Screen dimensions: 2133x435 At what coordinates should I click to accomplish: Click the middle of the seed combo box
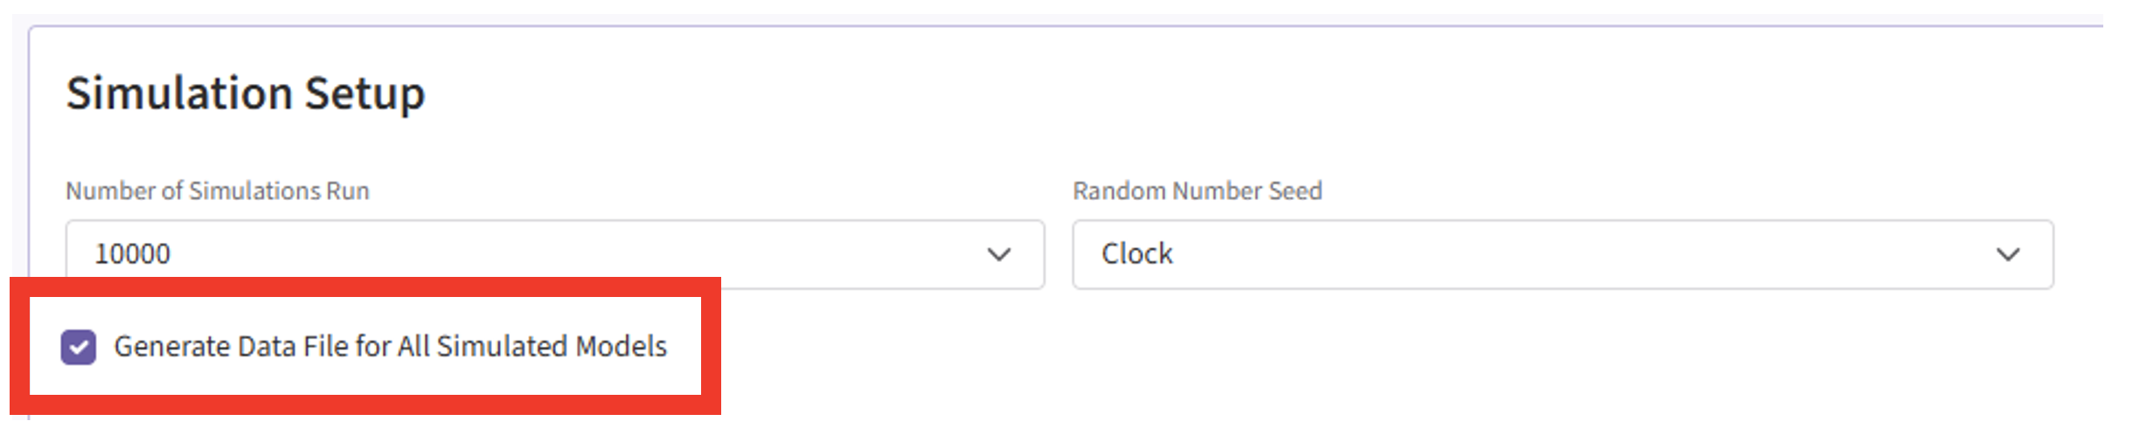tap(1562, 253)
